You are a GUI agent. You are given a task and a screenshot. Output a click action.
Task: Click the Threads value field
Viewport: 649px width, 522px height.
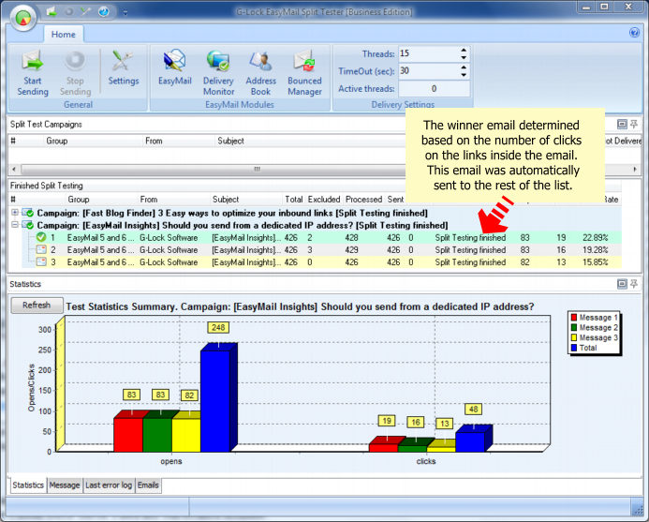tap(428, 53)
